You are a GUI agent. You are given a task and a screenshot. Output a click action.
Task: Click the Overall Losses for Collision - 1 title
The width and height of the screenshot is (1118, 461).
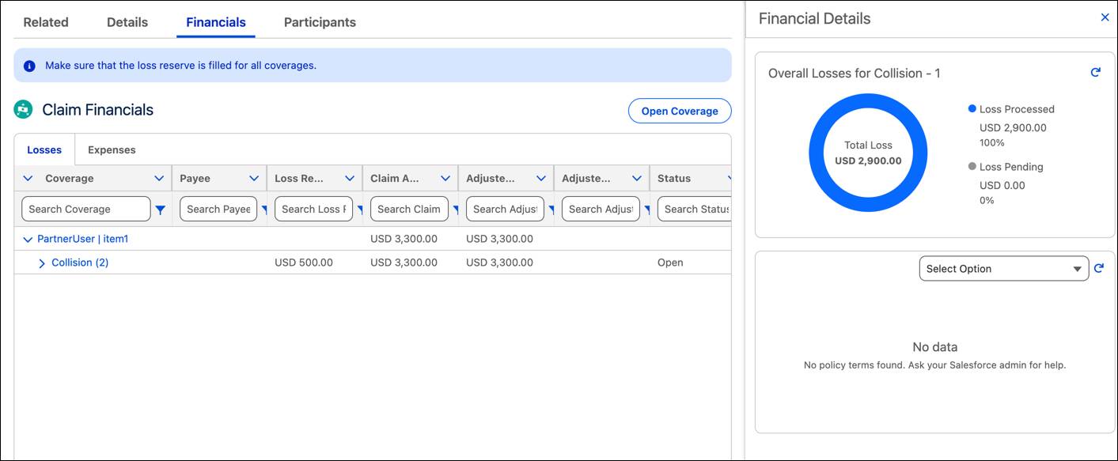pyautogui.click(x=855, y=73)
